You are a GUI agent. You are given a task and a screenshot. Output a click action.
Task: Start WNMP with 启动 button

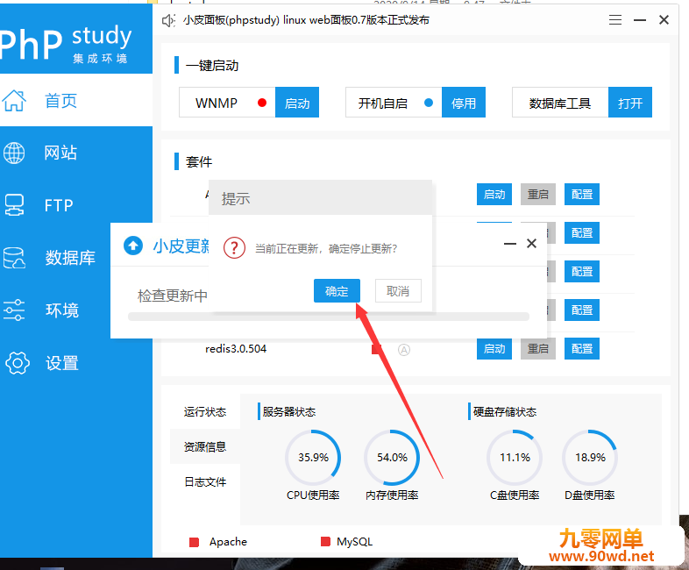[x=297, y=103]
